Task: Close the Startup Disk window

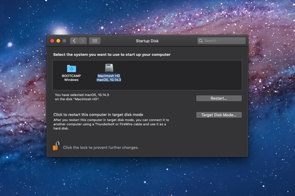Action: pyautogui.click(x=52, y=41)
